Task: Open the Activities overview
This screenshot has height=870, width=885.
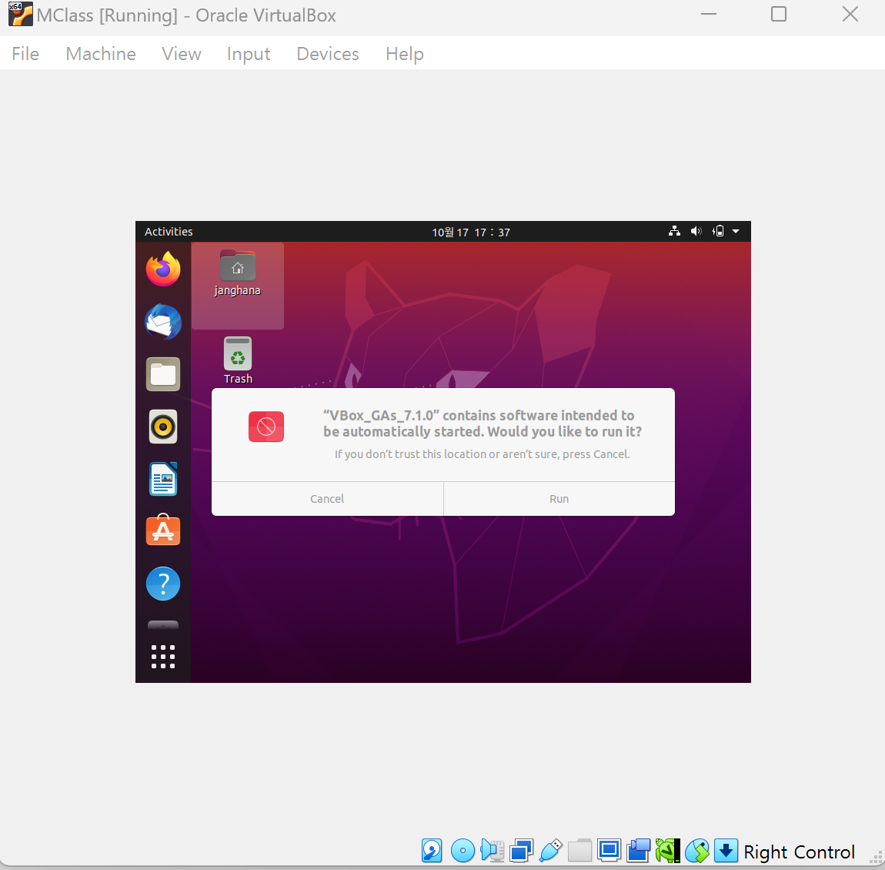Action: click(169, 232)
